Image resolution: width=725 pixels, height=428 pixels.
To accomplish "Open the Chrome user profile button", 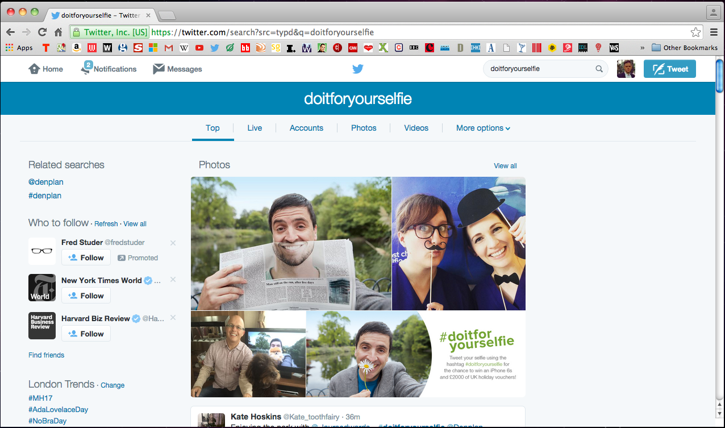I will pos(713,12).
